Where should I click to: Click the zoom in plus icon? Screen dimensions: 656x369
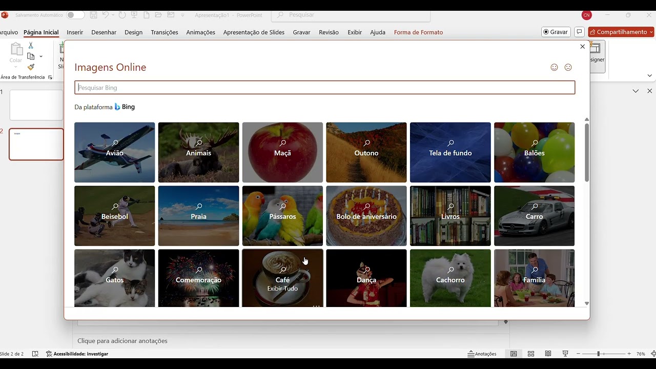629,354
